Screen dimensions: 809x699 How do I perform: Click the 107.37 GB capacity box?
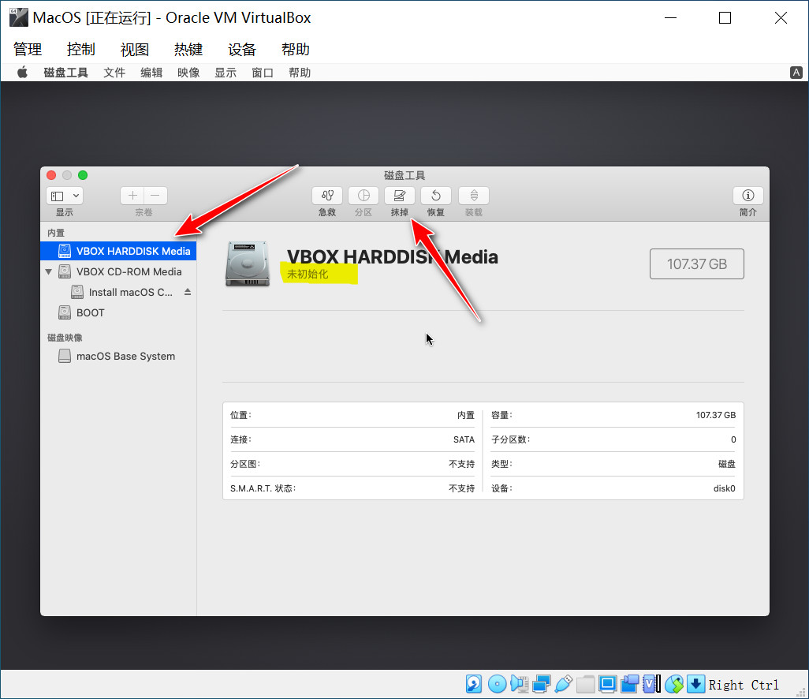click(696, 264)
